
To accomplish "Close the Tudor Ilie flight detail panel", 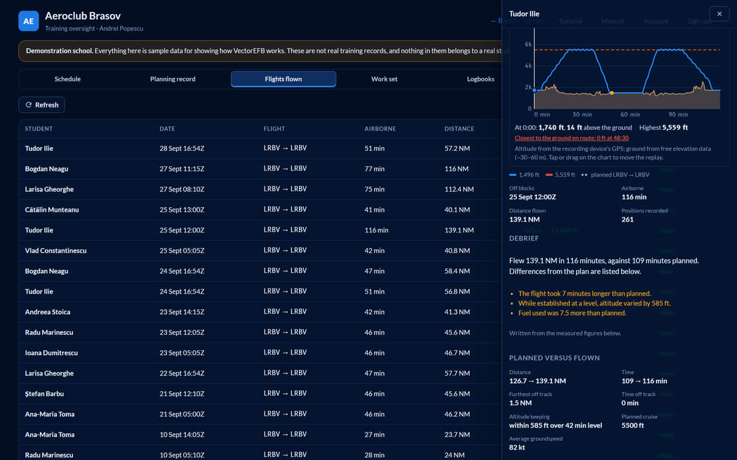I will [719, 13].
